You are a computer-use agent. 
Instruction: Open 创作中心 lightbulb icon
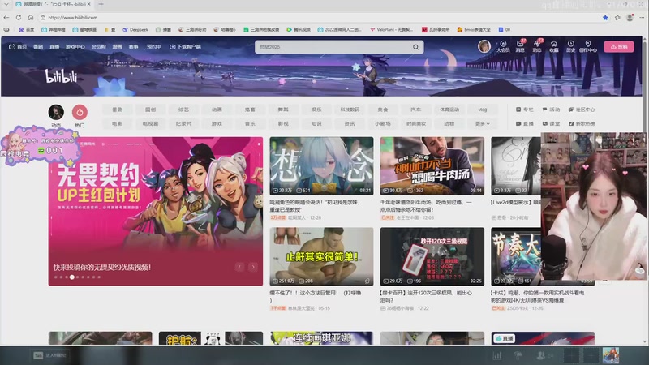[x=587, y=46]
